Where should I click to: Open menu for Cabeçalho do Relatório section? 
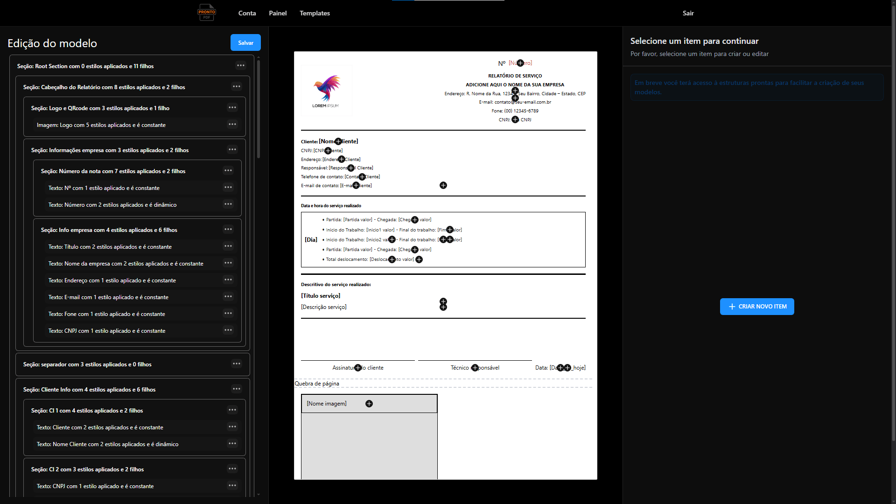click(237, 86)
